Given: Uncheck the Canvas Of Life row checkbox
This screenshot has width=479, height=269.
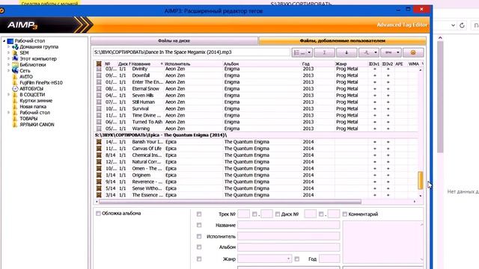Looking at the screenshot, I should tap(99, 149).
